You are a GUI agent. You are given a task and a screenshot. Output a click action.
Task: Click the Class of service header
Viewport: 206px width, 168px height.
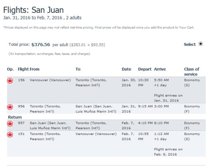[192, 72]
